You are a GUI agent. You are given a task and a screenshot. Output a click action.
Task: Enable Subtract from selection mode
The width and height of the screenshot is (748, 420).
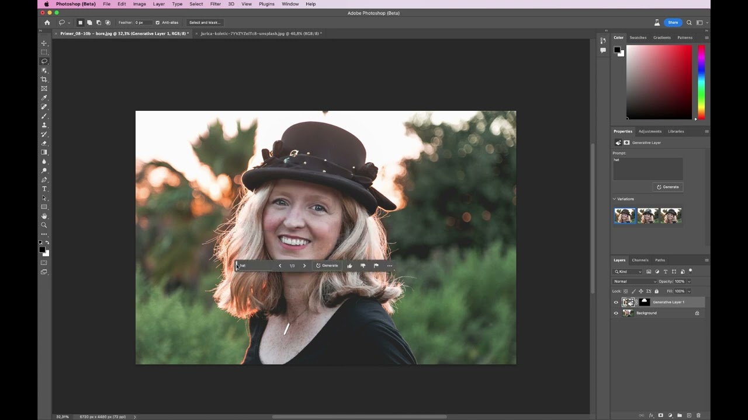coord(99,23)
